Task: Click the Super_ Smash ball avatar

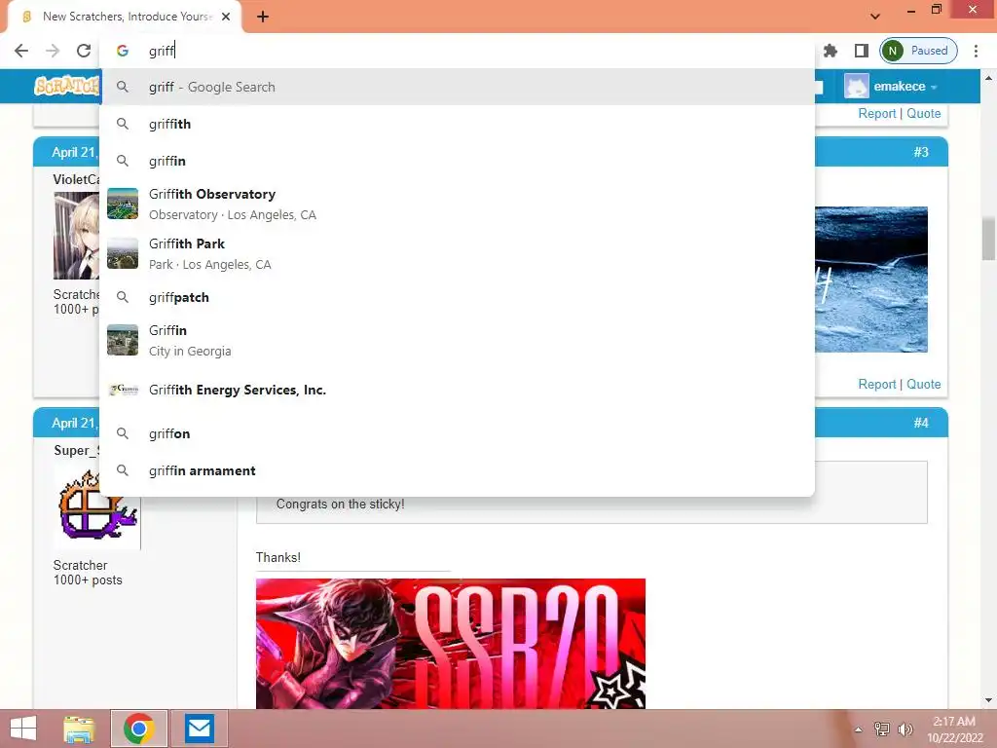Action: (96, 506)
